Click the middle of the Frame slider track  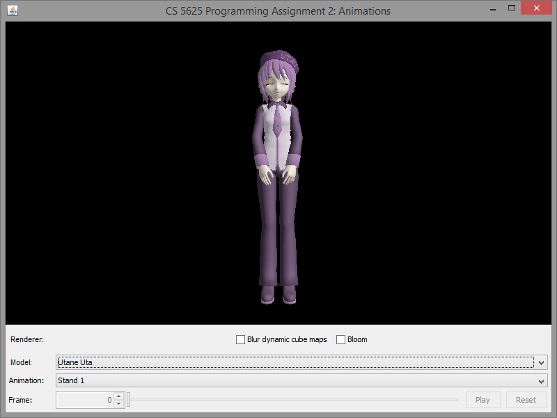(293, 400)
